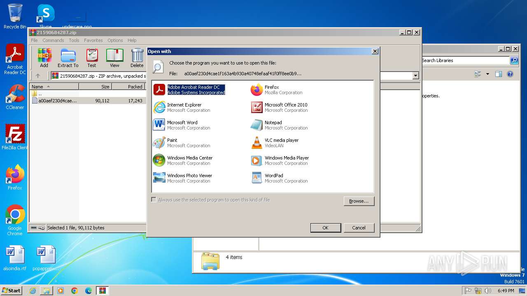Choose WordPad in program list
527x296 pixels.
click(x=279, y=178)
